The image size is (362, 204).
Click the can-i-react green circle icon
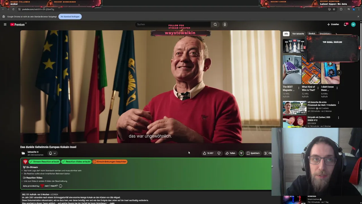(x=241, y=153)
